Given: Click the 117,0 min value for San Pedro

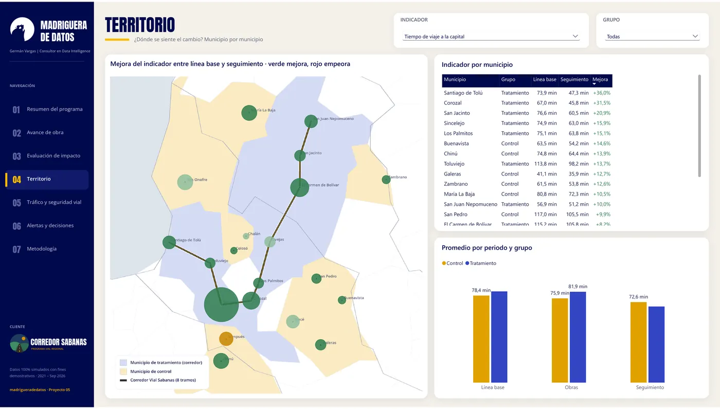Looking at the screenshot, I should point(545,215).
